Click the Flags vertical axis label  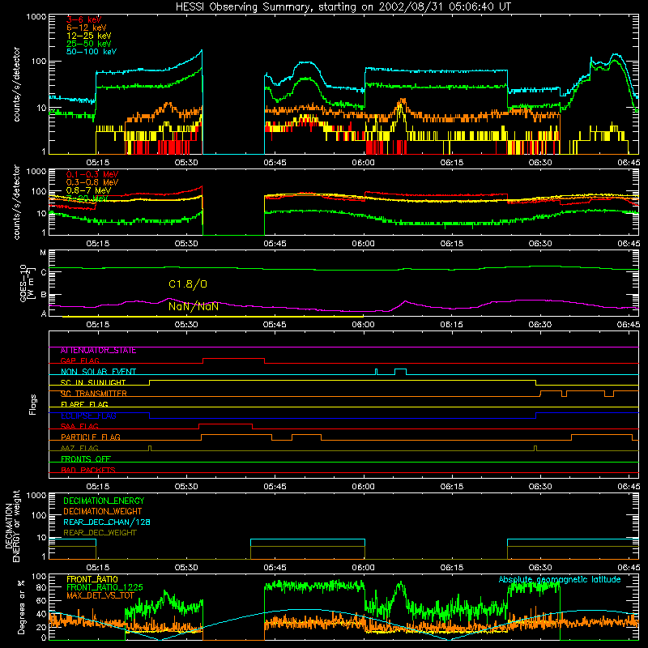coord(33,404)
